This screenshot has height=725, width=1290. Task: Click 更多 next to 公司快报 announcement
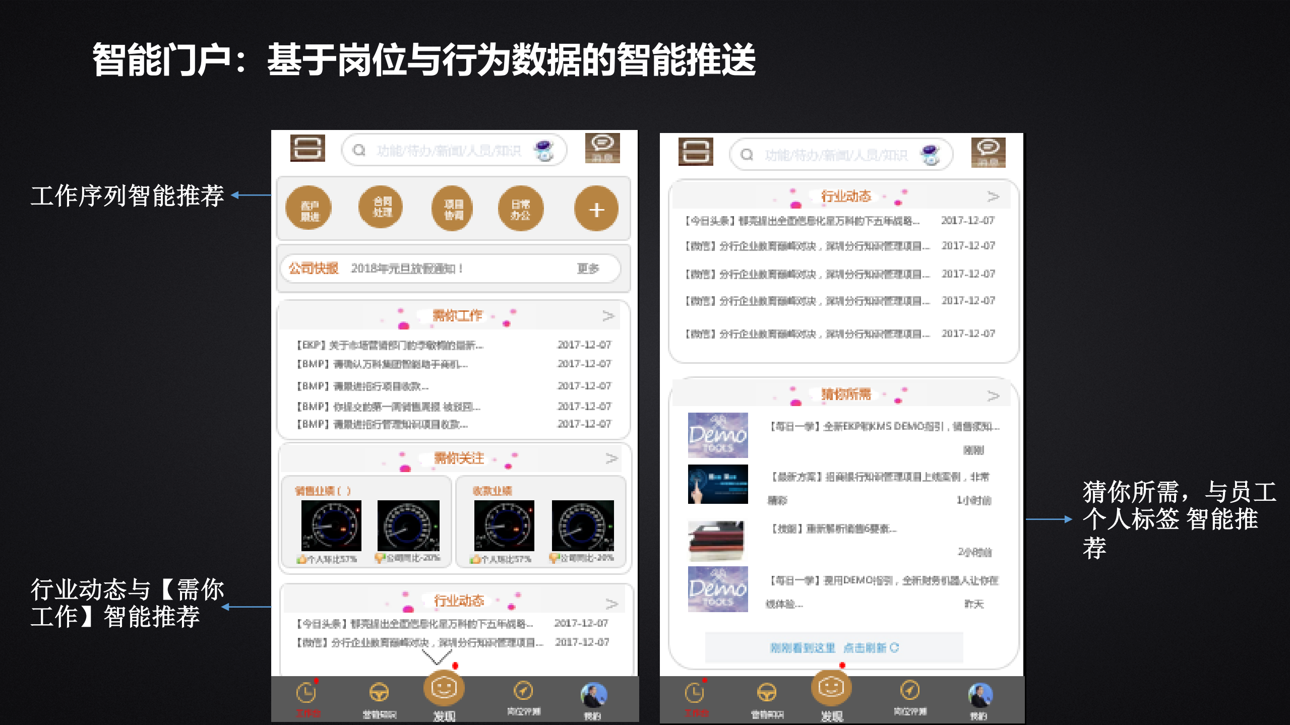point(588,269)
